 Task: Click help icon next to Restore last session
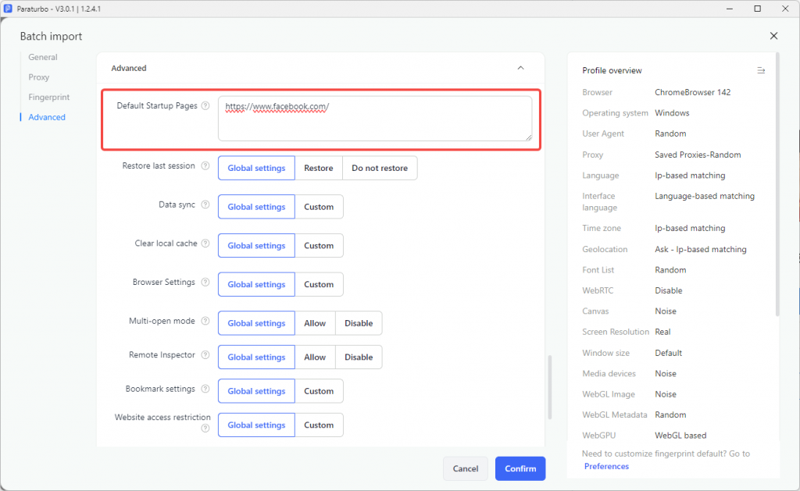click(x=205, y=165)
